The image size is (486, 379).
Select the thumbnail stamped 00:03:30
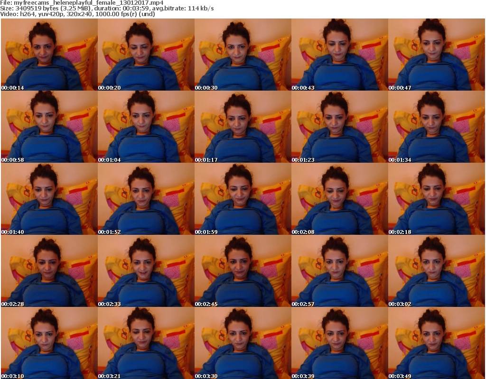pos(243,343)
